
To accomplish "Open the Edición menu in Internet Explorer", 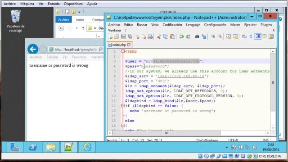I will coord(52,57).
